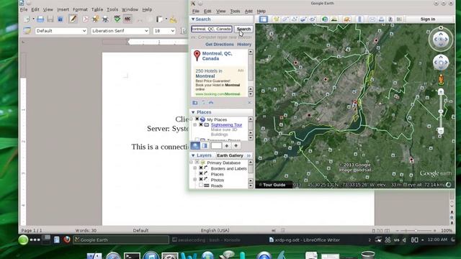461x259 pixels.
Task: Click the Add Path toolbar icon
Action: 295,19
